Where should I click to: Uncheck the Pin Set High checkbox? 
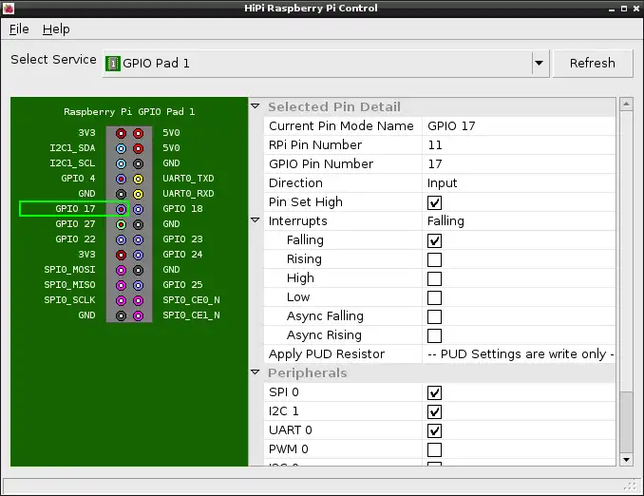point(434,202)
